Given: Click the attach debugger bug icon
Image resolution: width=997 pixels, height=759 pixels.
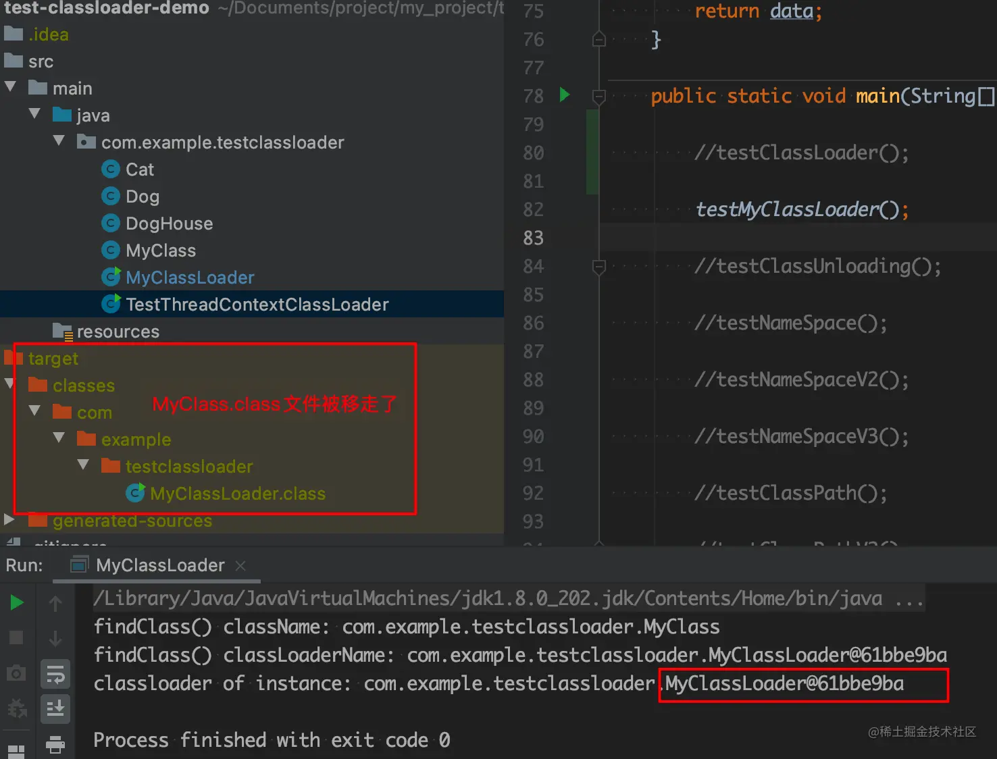Looking at the screenshot, I should pos(16,708).
